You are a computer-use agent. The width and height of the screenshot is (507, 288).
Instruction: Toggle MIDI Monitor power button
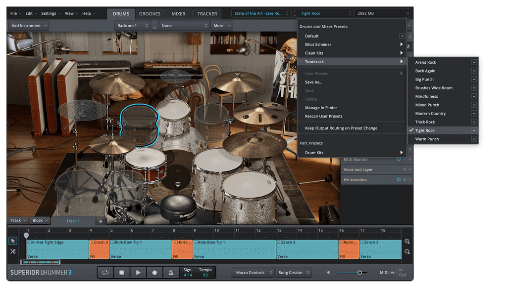(399, 160)
